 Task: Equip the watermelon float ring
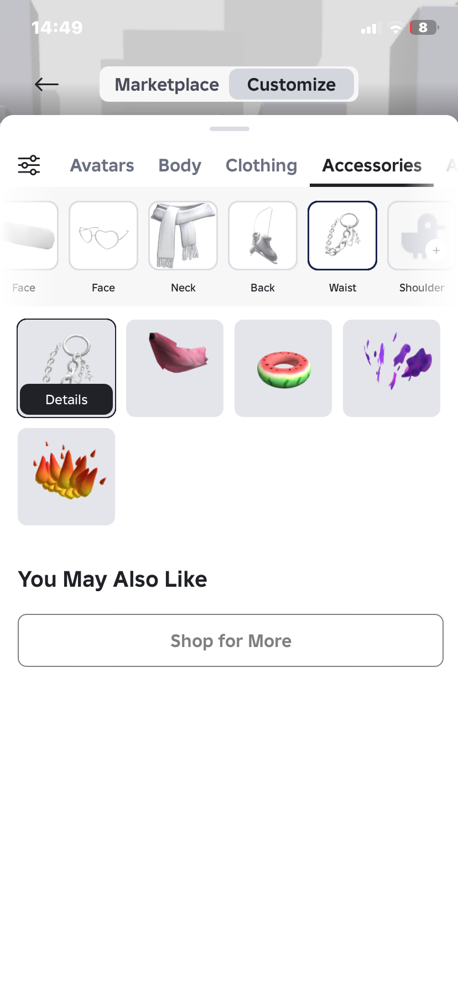coord(283,368)
